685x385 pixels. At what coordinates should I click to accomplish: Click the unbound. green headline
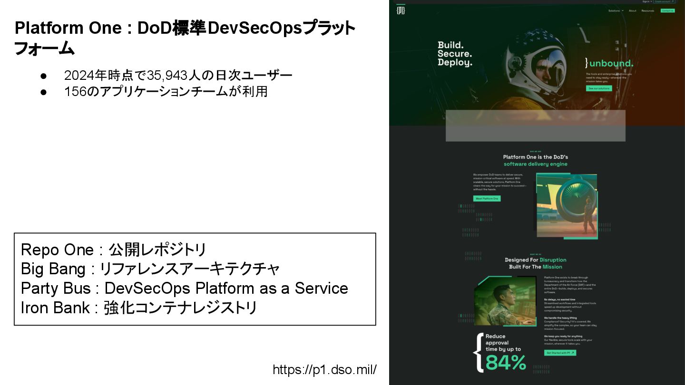pos(611,63)
